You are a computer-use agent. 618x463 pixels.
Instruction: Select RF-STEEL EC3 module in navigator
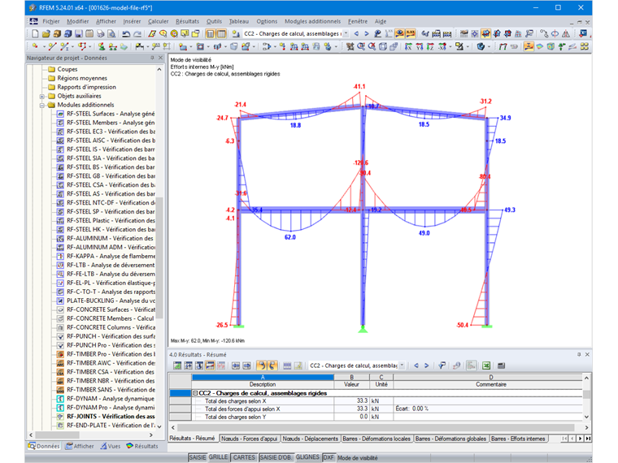coord(106,132)
